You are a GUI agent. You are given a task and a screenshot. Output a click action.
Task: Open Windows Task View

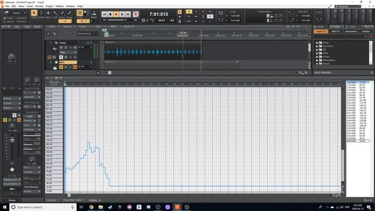click(81, 207)
